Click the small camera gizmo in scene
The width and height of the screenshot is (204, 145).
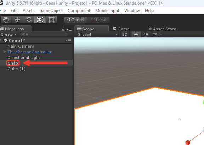tap(180, 119)
